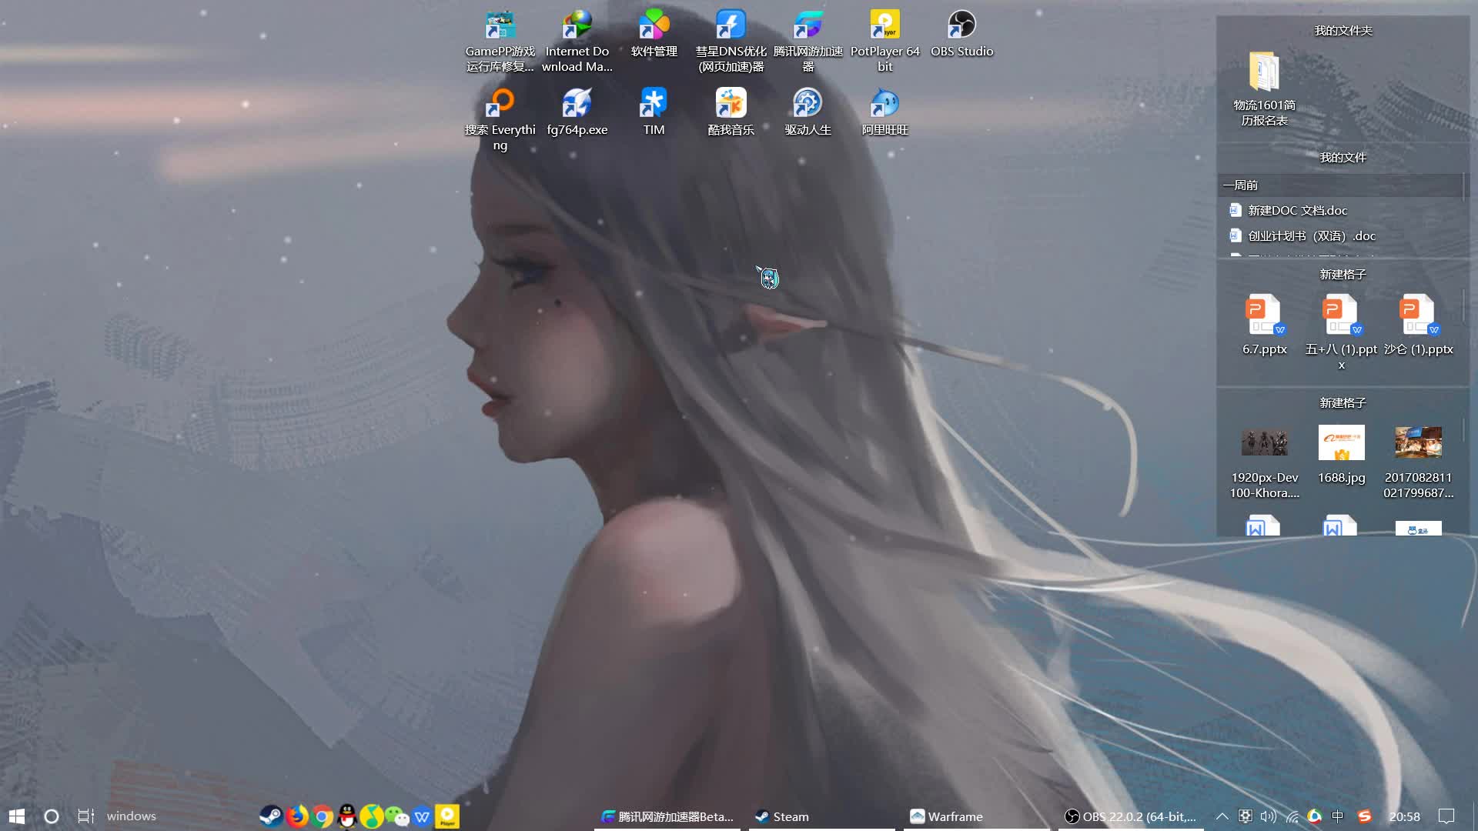This screenshot has width=1478, height=831.
Task: Select fg764p.exe desktop icon
Action: click(577, 112)
